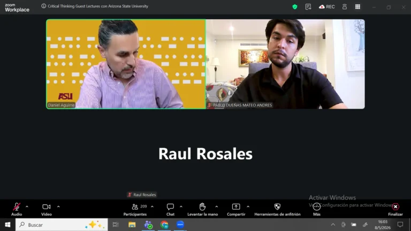Expand reactions arrow next to Levantar la mano

(x=217, y=206)
